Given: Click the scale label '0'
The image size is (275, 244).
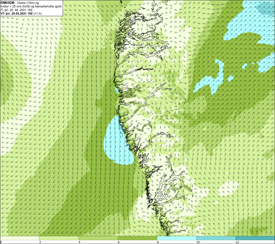Looking at the screenshot, I should click(x=1, y=242).
